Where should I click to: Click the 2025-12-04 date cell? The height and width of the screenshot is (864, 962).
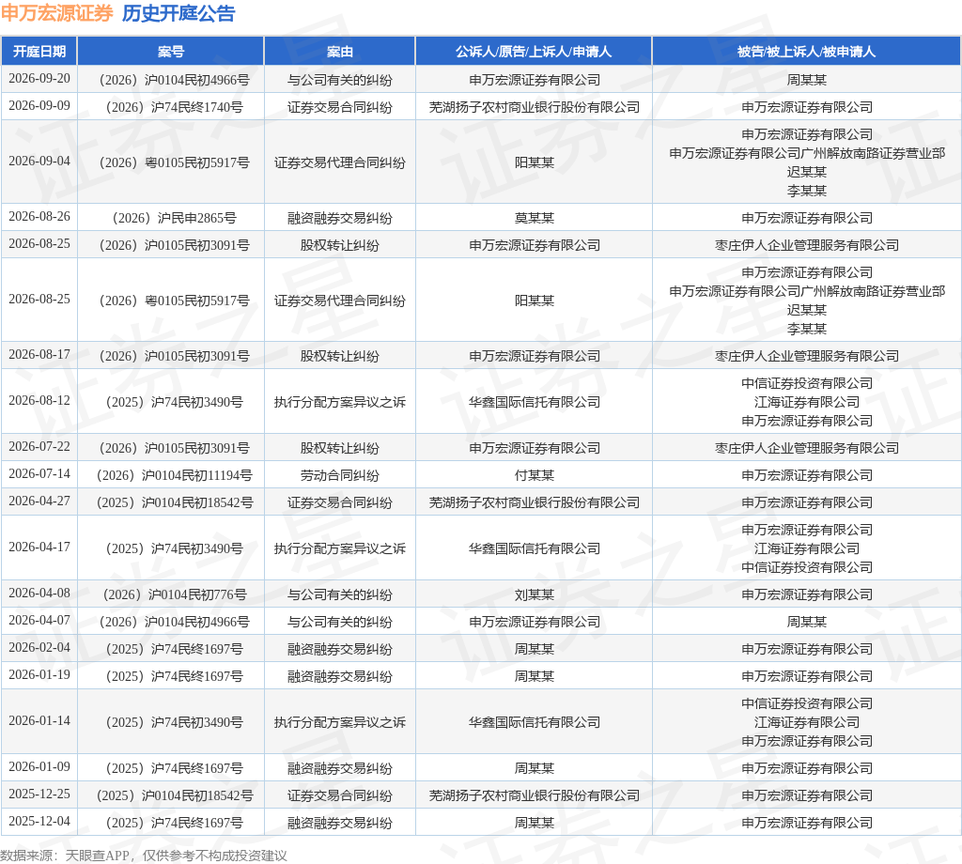[x=39, y=821]
